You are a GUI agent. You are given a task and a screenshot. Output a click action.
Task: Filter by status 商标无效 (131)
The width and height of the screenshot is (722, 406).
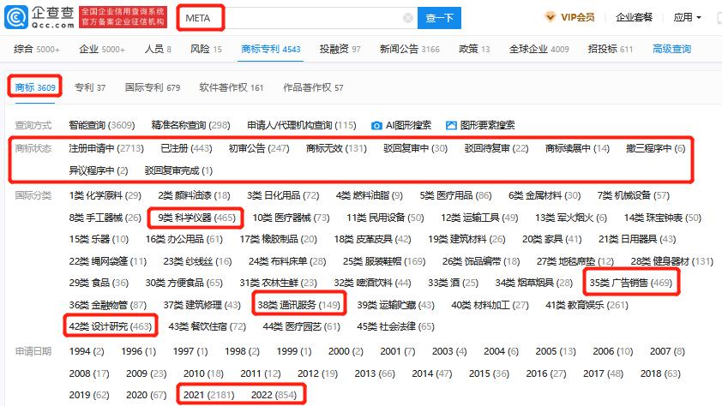tap(337, 148)
